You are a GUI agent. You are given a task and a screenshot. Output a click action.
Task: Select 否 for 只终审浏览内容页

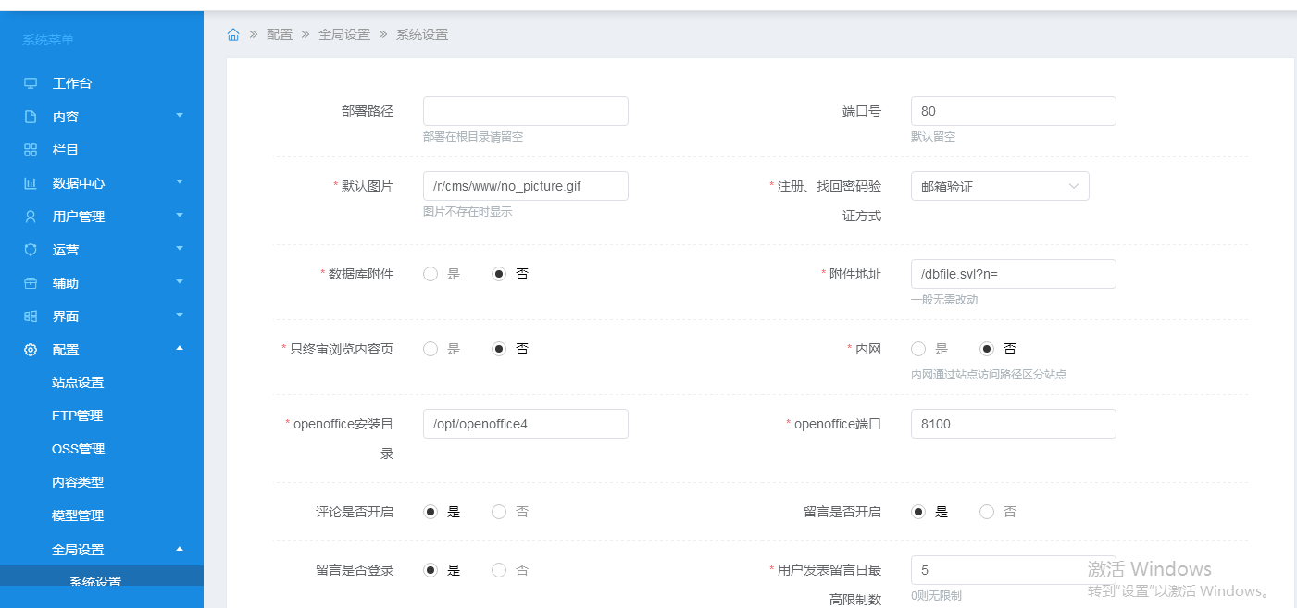pos(499,349)
